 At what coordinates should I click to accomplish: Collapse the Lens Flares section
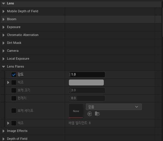tap(4, 67)
